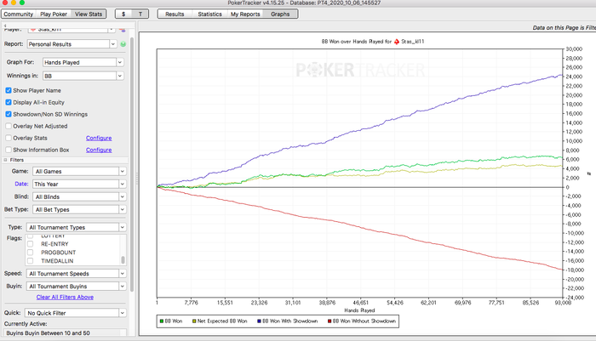Click the sidebar vertical scrollbar
This screenshot has height=341, width=596.
coord(132,163)
